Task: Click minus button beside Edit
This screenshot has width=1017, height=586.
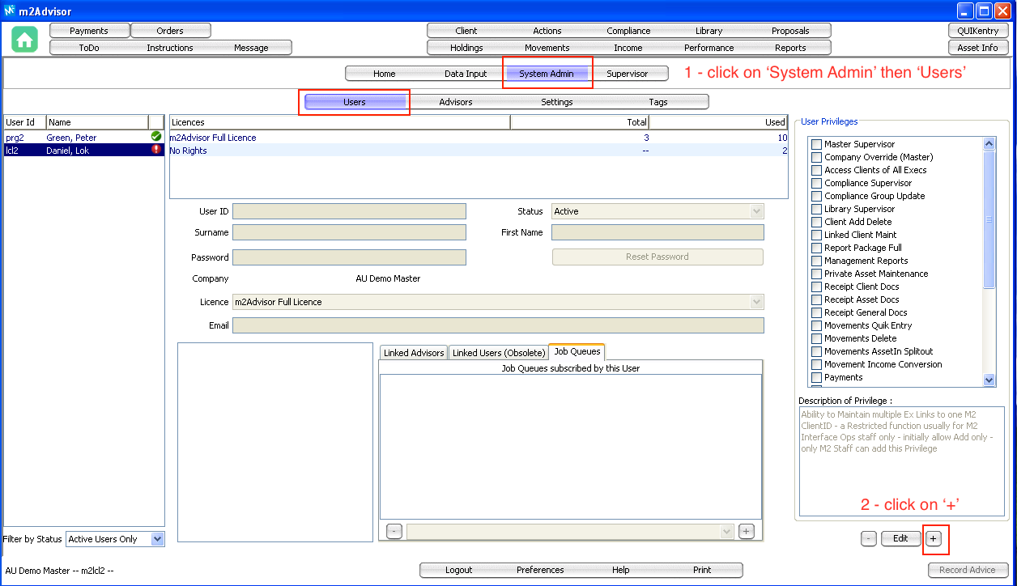Action: [x=868, y=539]
